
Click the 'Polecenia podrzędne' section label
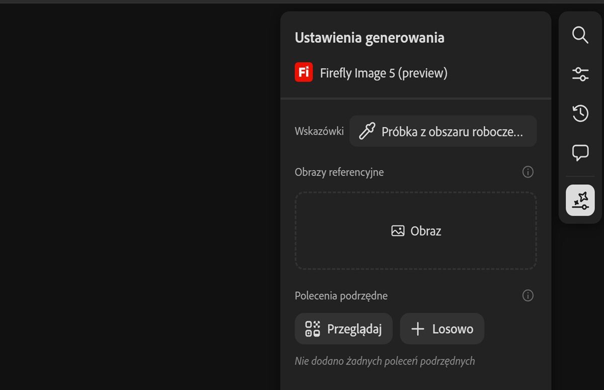point(341,295)
